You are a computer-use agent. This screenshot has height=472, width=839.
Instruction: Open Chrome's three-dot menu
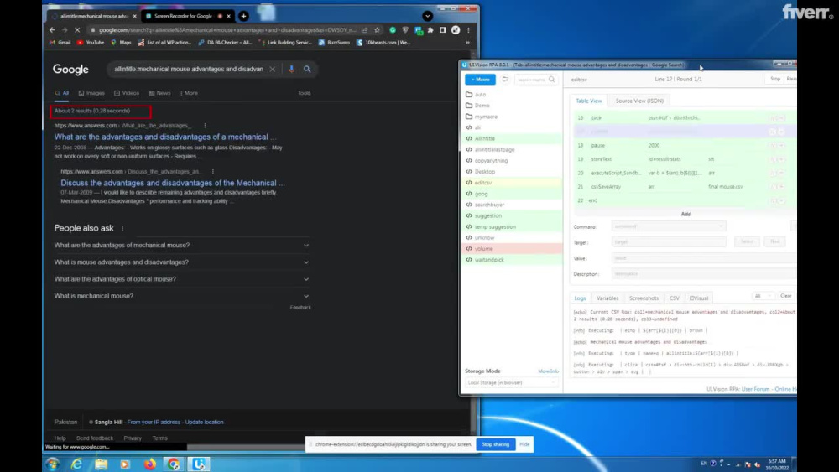(x=468, y=30)
